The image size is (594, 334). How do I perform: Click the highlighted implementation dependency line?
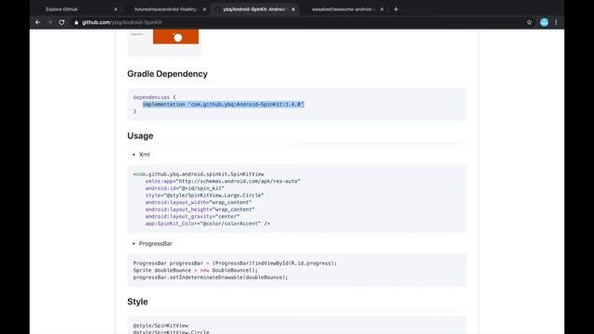pos(224,104)
